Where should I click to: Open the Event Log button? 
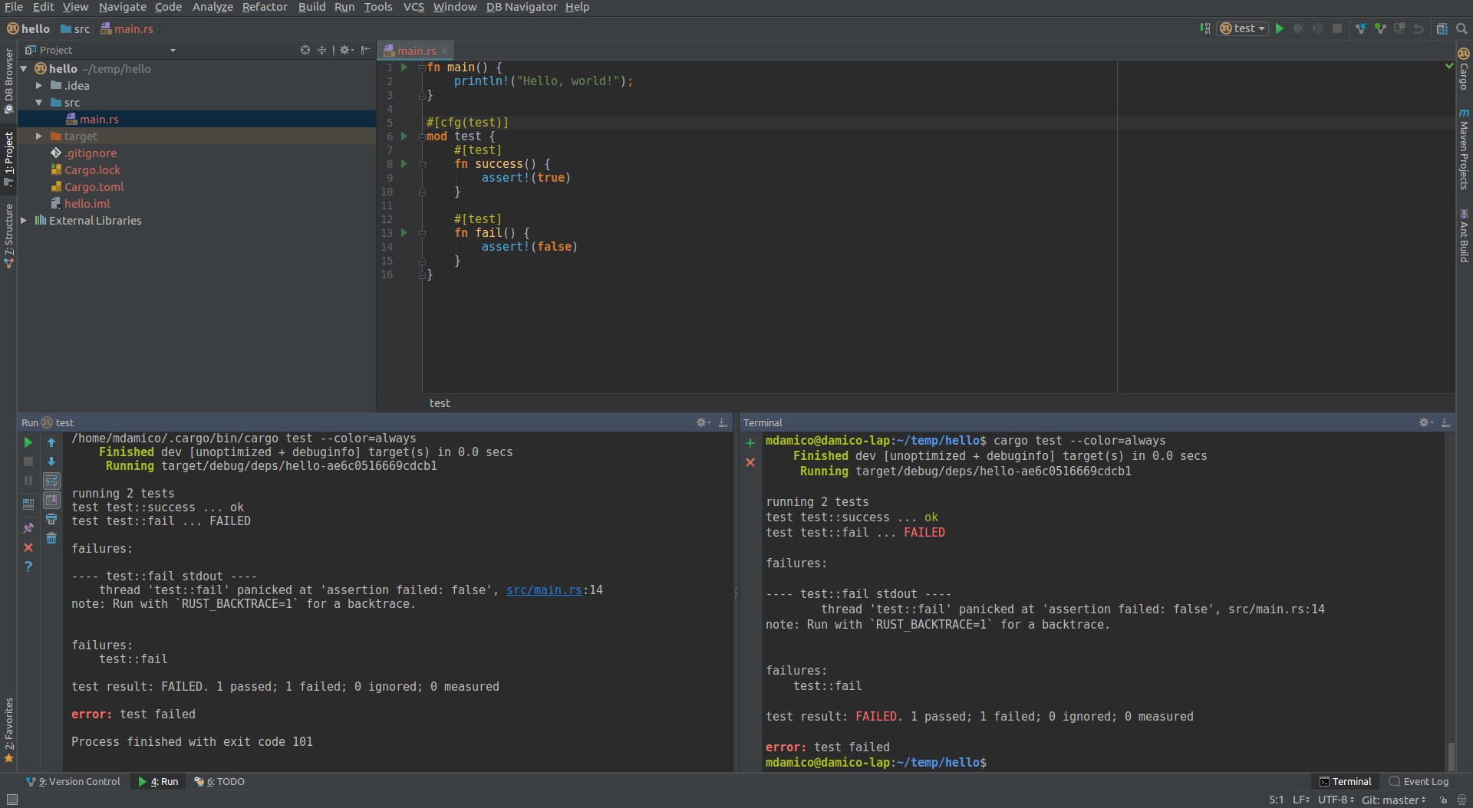1419,782
